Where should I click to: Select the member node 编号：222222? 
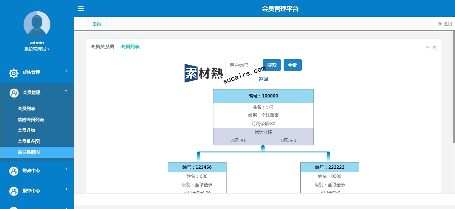(330, 167)
